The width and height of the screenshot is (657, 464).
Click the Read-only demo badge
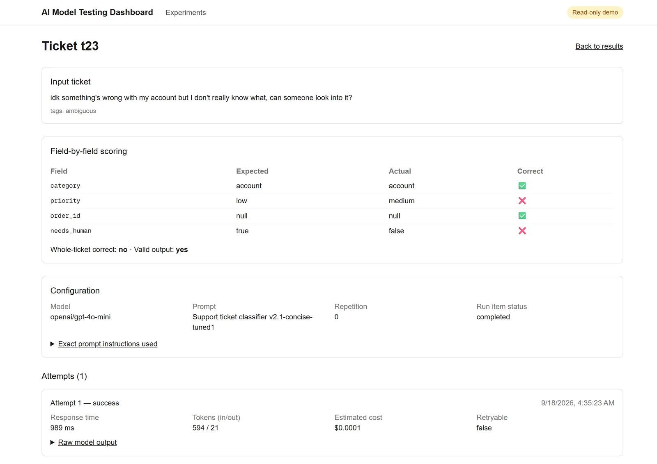tap(595, 12)
